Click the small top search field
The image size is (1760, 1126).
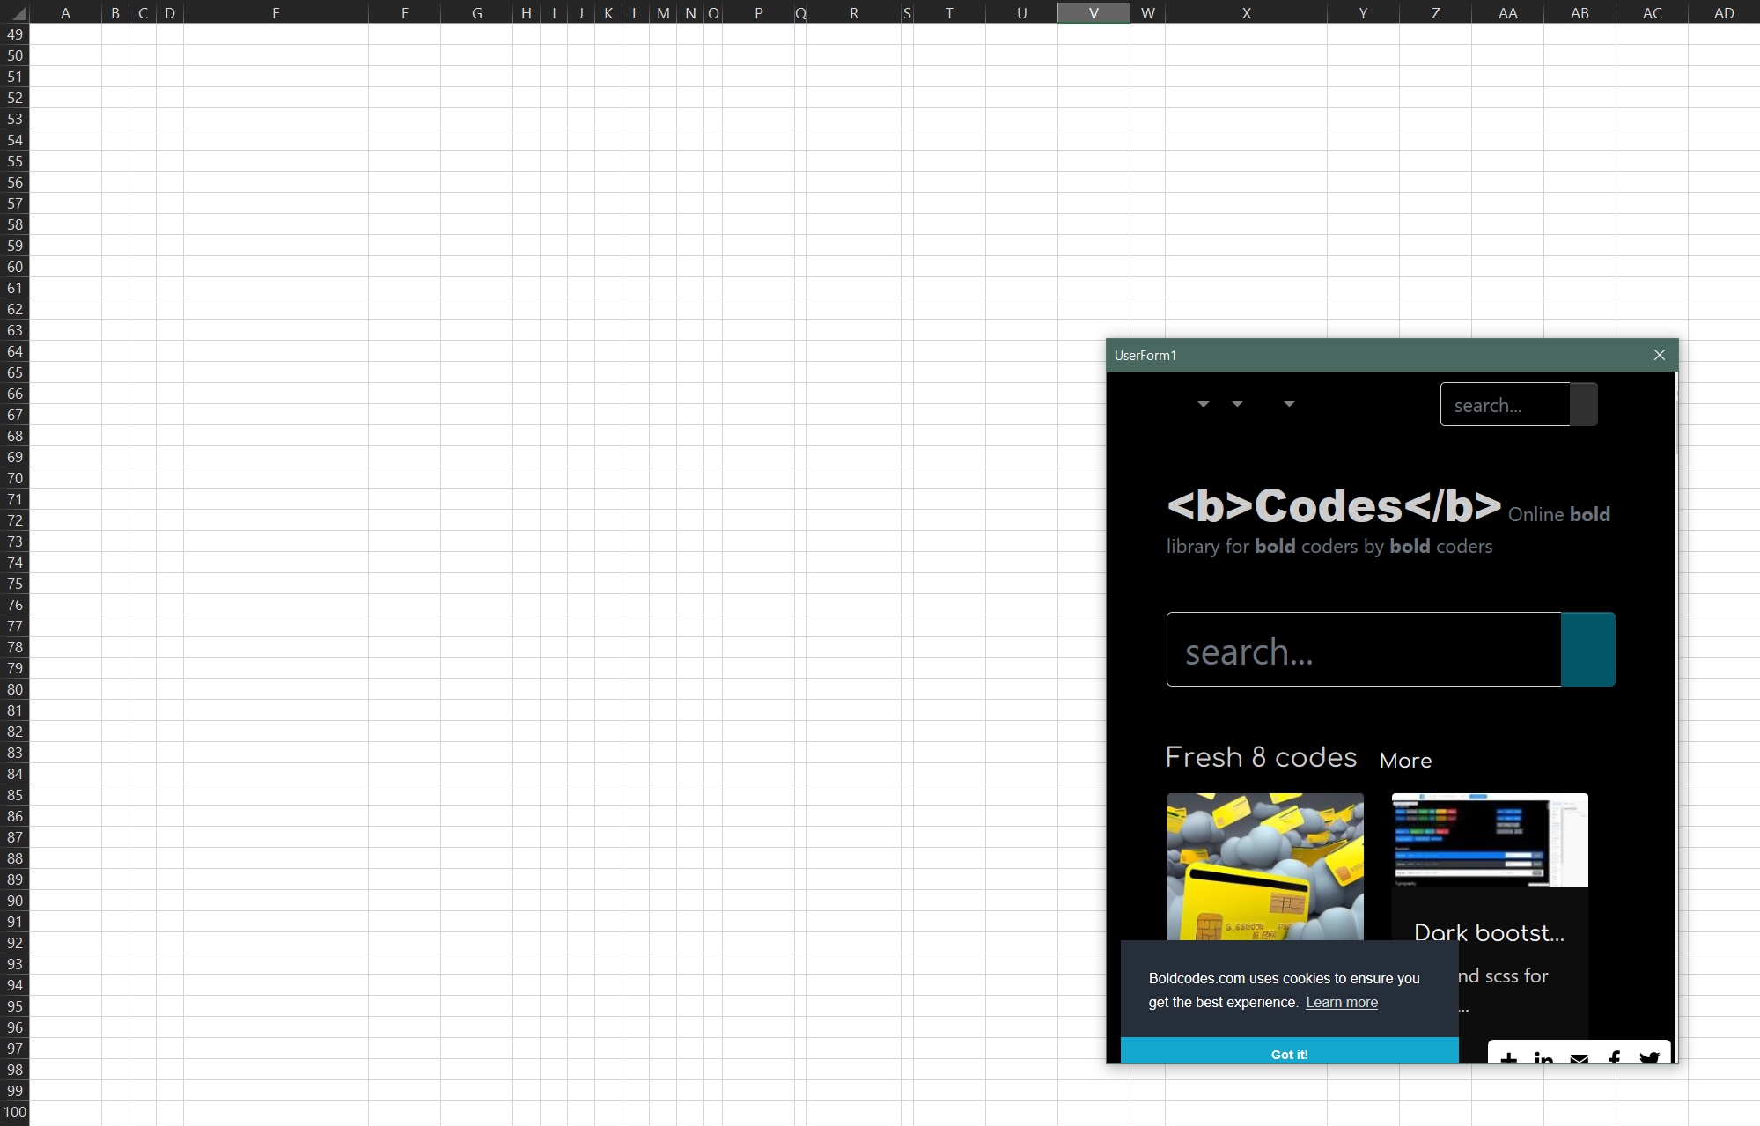click(x=1505, y=405)
